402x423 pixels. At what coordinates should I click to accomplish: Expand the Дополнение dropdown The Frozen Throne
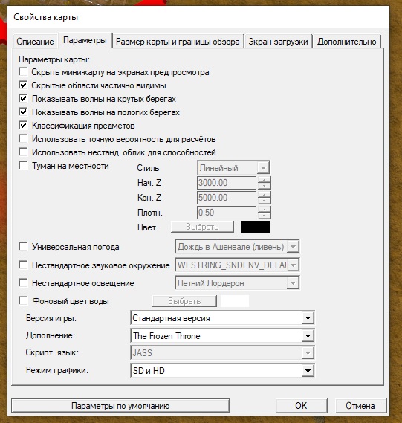tap(222, 335)
